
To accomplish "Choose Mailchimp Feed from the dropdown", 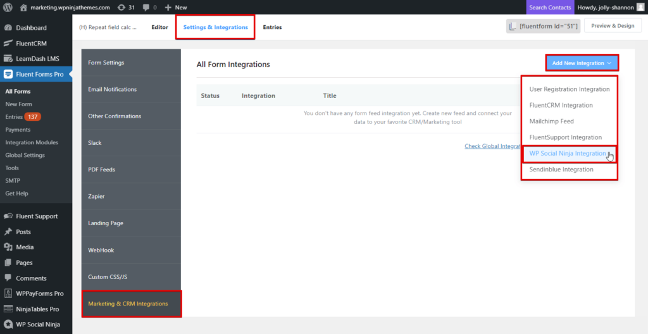I will 551,121.
